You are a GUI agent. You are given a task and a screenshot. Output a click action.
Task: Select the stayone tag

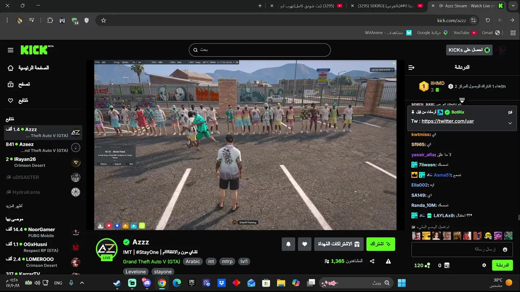[163, 272]
